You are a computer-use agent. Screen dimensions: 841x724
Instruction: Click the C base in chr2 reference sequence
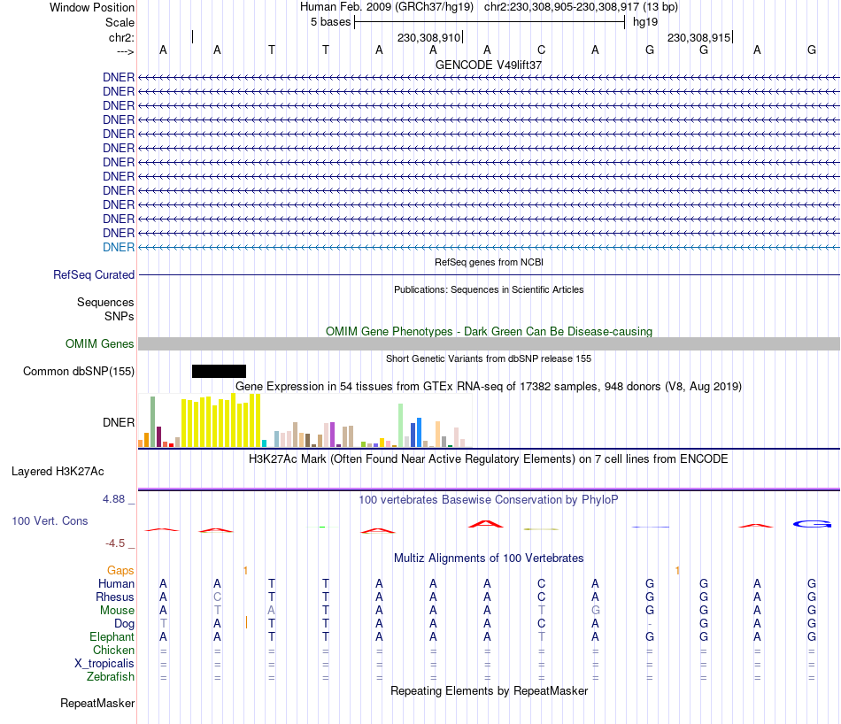click(541, 50)
